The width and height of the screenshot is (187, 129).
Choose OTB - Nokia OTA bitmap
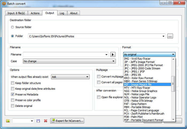pos(147,101)
